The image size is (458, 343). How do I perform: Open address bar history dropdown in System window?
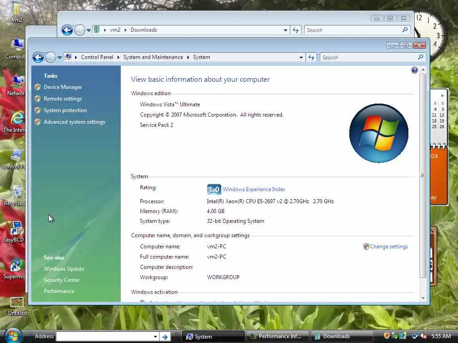[x=301, y=58]
